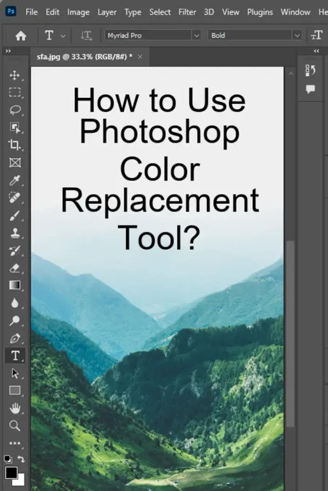Screen dimensions: 328x491
Task: Select the Lasso tool
Action: (x=14, y=110)
